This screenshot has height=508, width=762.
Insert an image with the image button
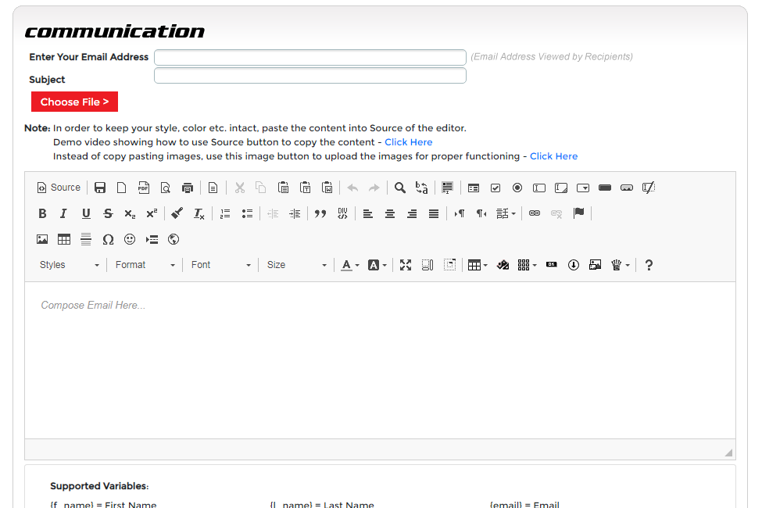click(x=42, y=239)
